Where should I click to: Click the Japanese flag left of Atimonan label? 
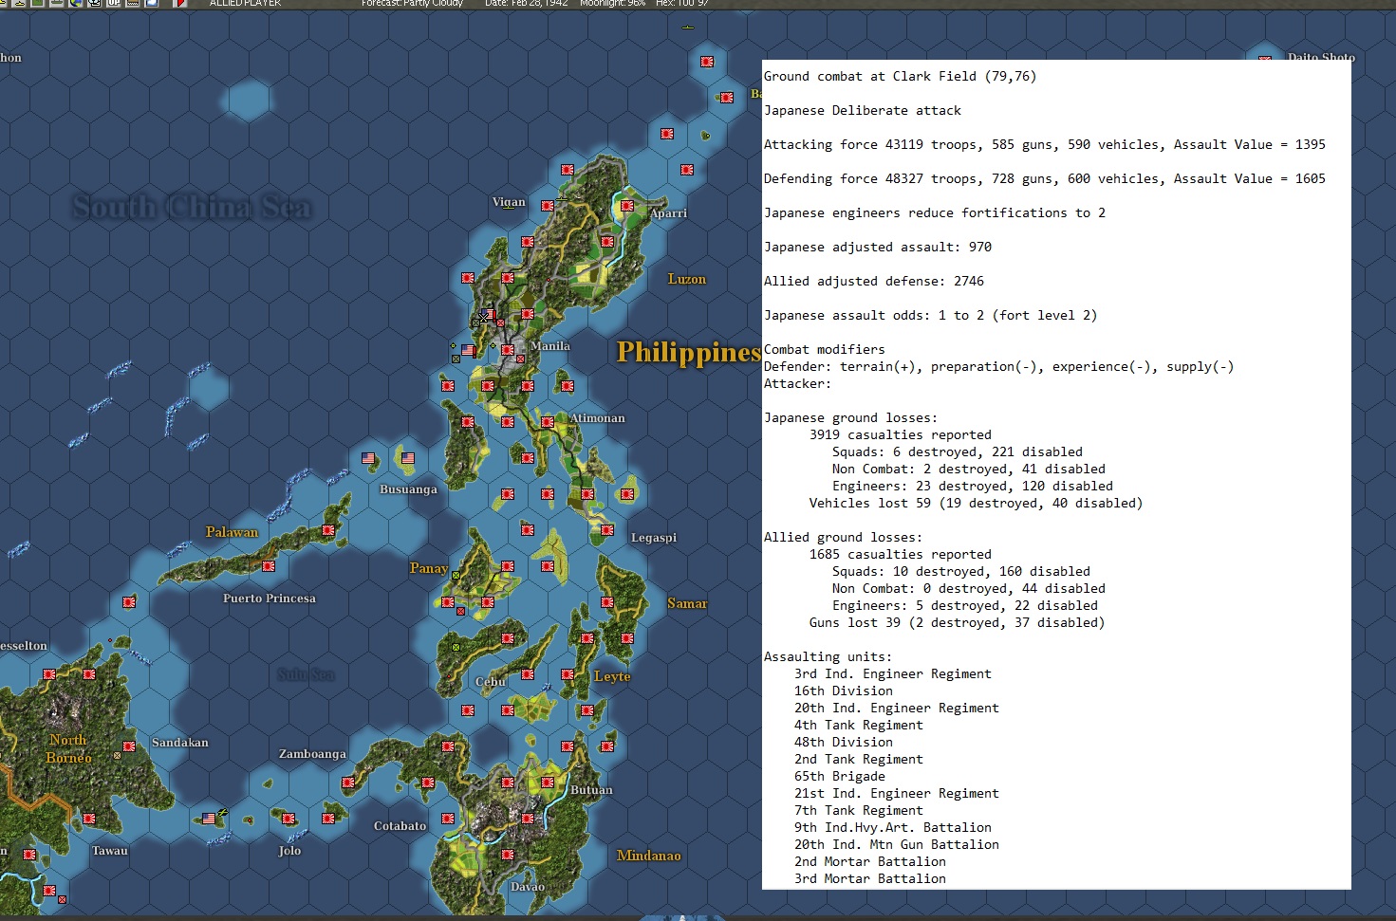coord(548,422)
